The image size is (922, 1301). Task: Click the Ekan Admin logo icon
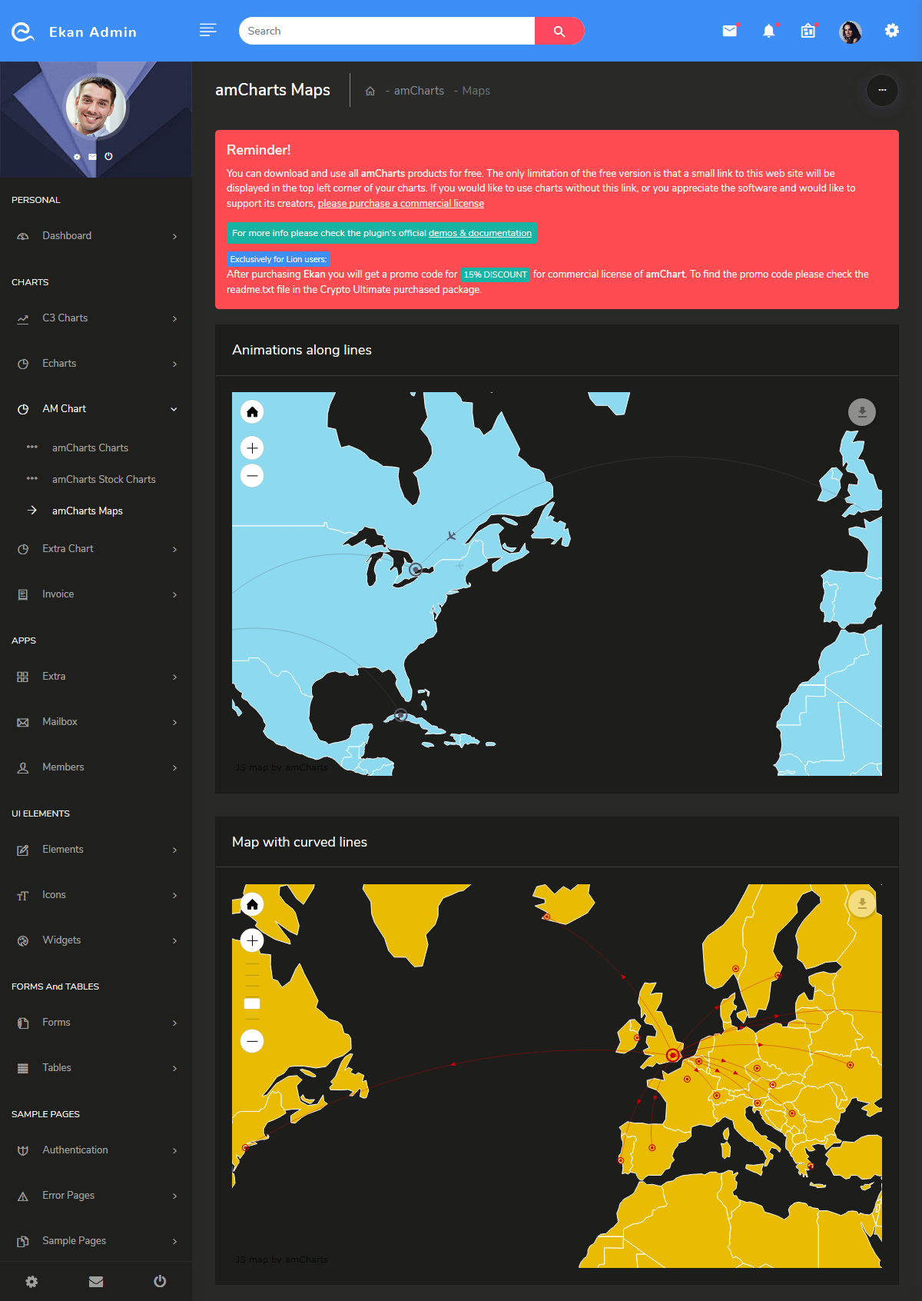pos(23,32)
